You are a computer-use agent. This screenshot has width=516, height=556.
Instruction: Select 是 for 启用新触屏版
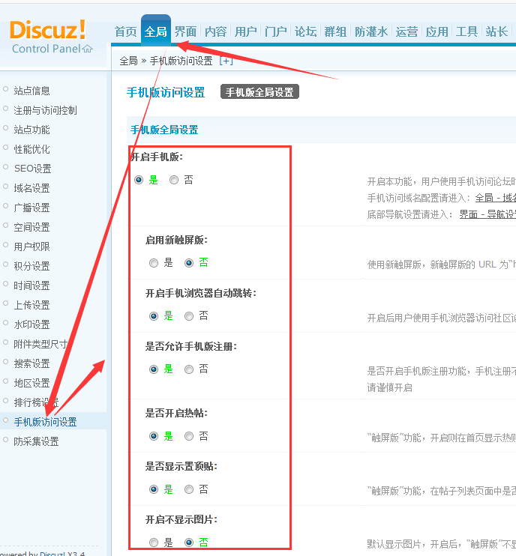coord(154,263)
